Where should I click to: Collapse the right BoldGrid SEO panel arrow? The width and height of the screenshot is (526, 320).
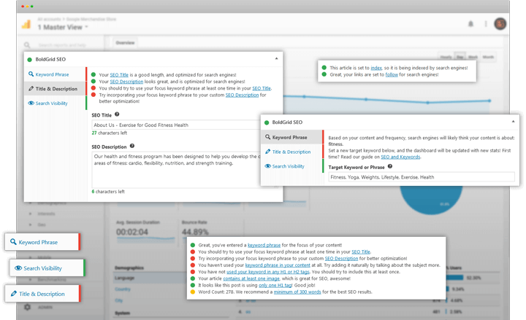514,122
